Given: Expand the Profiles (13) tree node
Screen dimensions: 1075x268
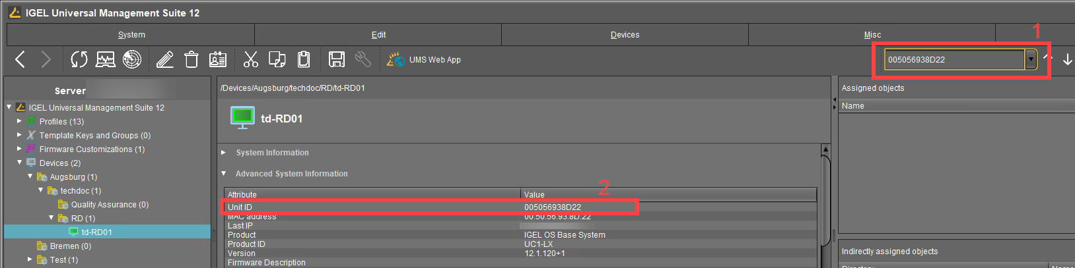Looking at the screenshot, I should pos(19,122).
